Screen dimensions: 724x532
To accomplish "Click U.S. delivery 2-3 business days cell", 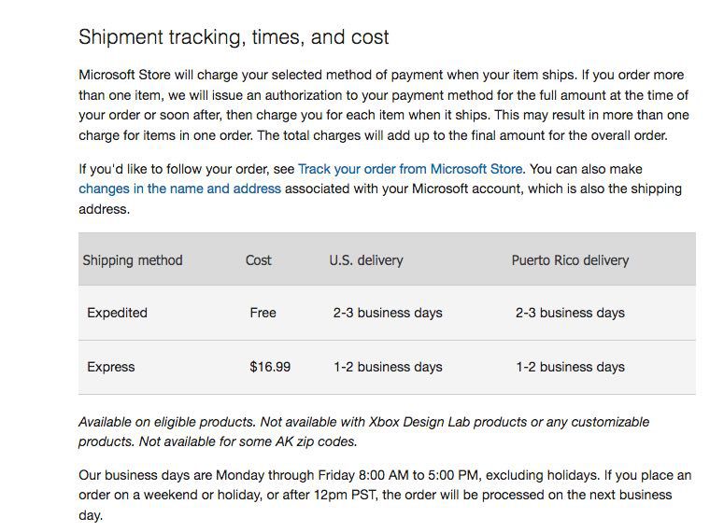I will pos(388,313).
